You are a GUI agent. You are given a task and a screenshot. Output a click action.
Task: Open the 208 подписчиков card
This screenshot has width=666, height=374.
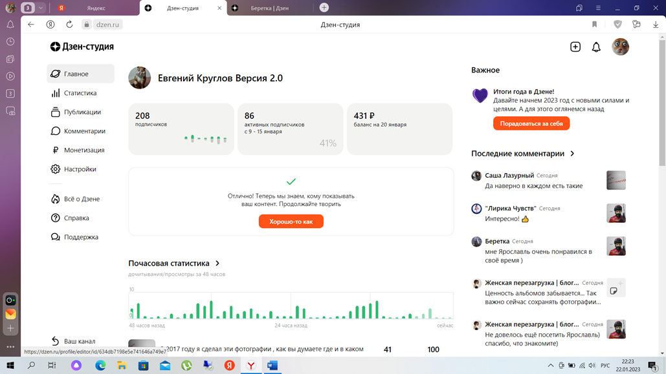pos(181,129)
